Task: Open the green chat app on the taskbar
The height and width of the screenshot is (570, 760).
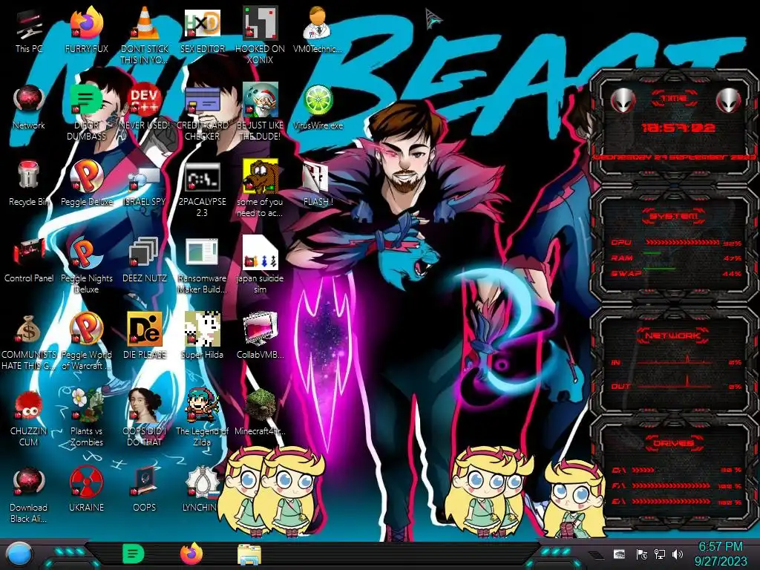Action: 134,554
